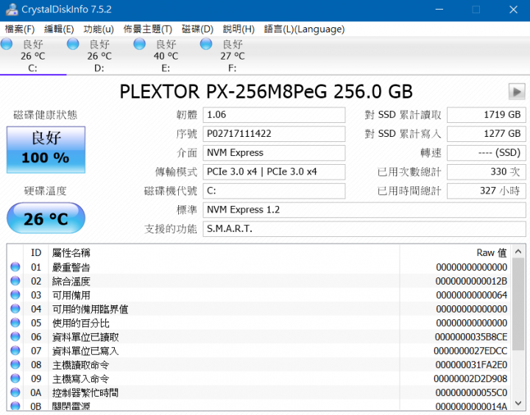This screenshot has height=415, width=530.
Task: Click raw value 00000000012B
Action: 471,281
